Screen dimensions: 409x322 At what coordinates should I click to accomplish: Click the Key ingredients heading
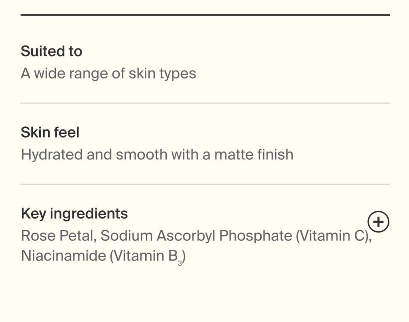pos(74,213)
